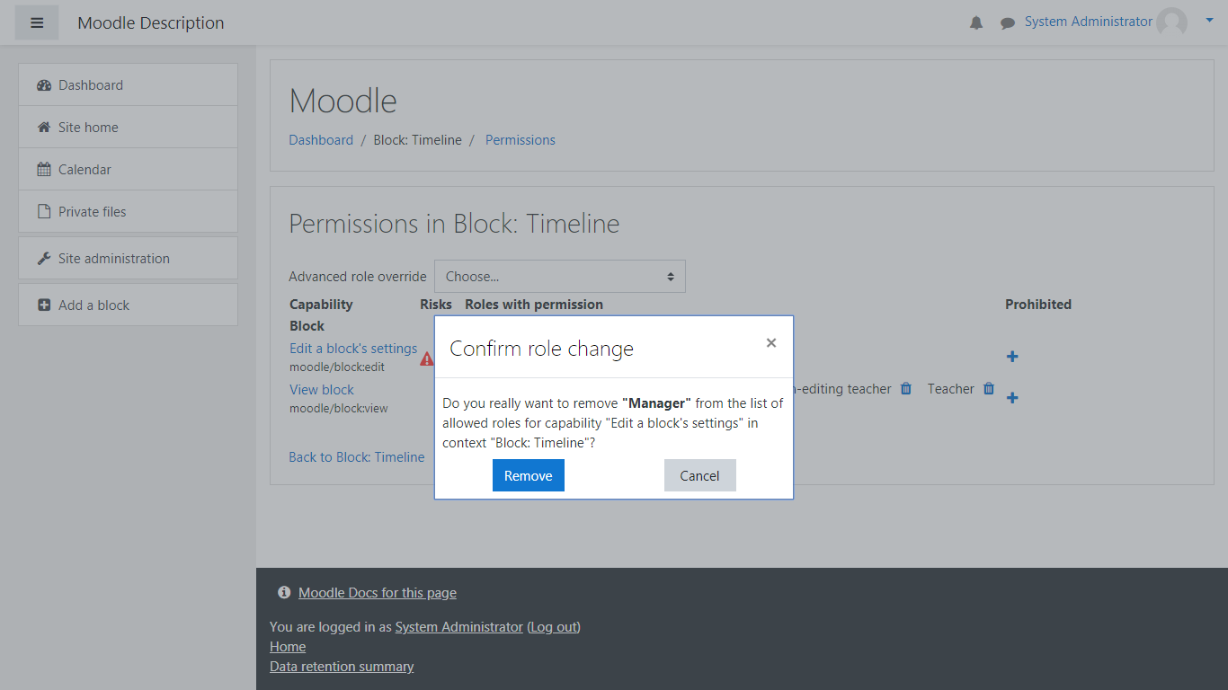This screenshot has height=690, width=1228.
Task: Delete Non-editing teacher role via trash icon
Action: [906, 389]
